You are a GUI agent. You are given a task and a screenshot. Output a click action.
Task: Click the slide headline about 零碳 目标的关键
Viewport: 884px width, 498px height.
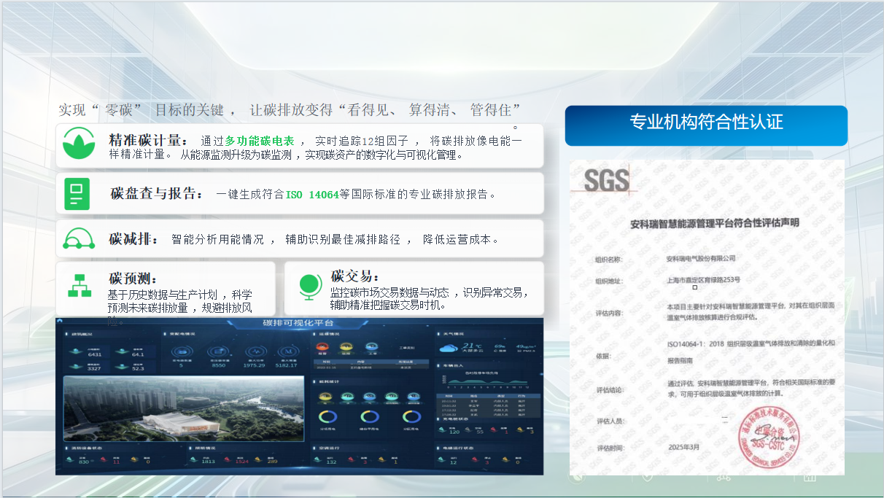tap(290, 110)
